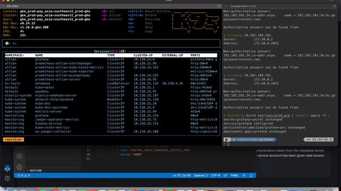The width and height of the screenshot is (341, 191).
Task: Click the pane options icon on grafana zsh tab bar
Action: 335,6
